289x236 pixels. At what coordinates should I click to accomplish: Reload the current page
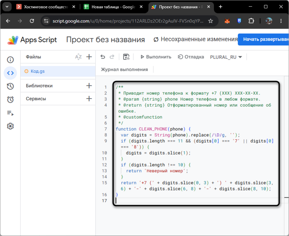point(32,21)
